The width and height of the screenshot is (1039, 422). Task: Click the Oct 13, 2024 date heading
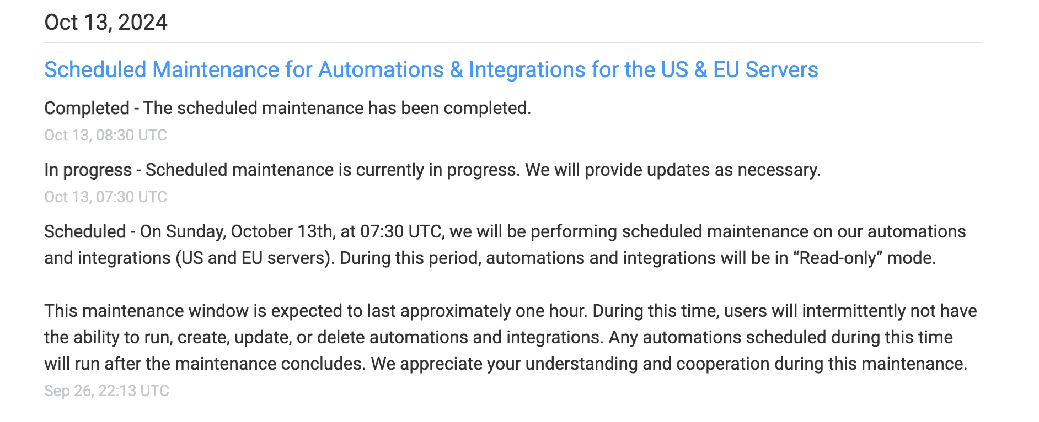[106, 23]
